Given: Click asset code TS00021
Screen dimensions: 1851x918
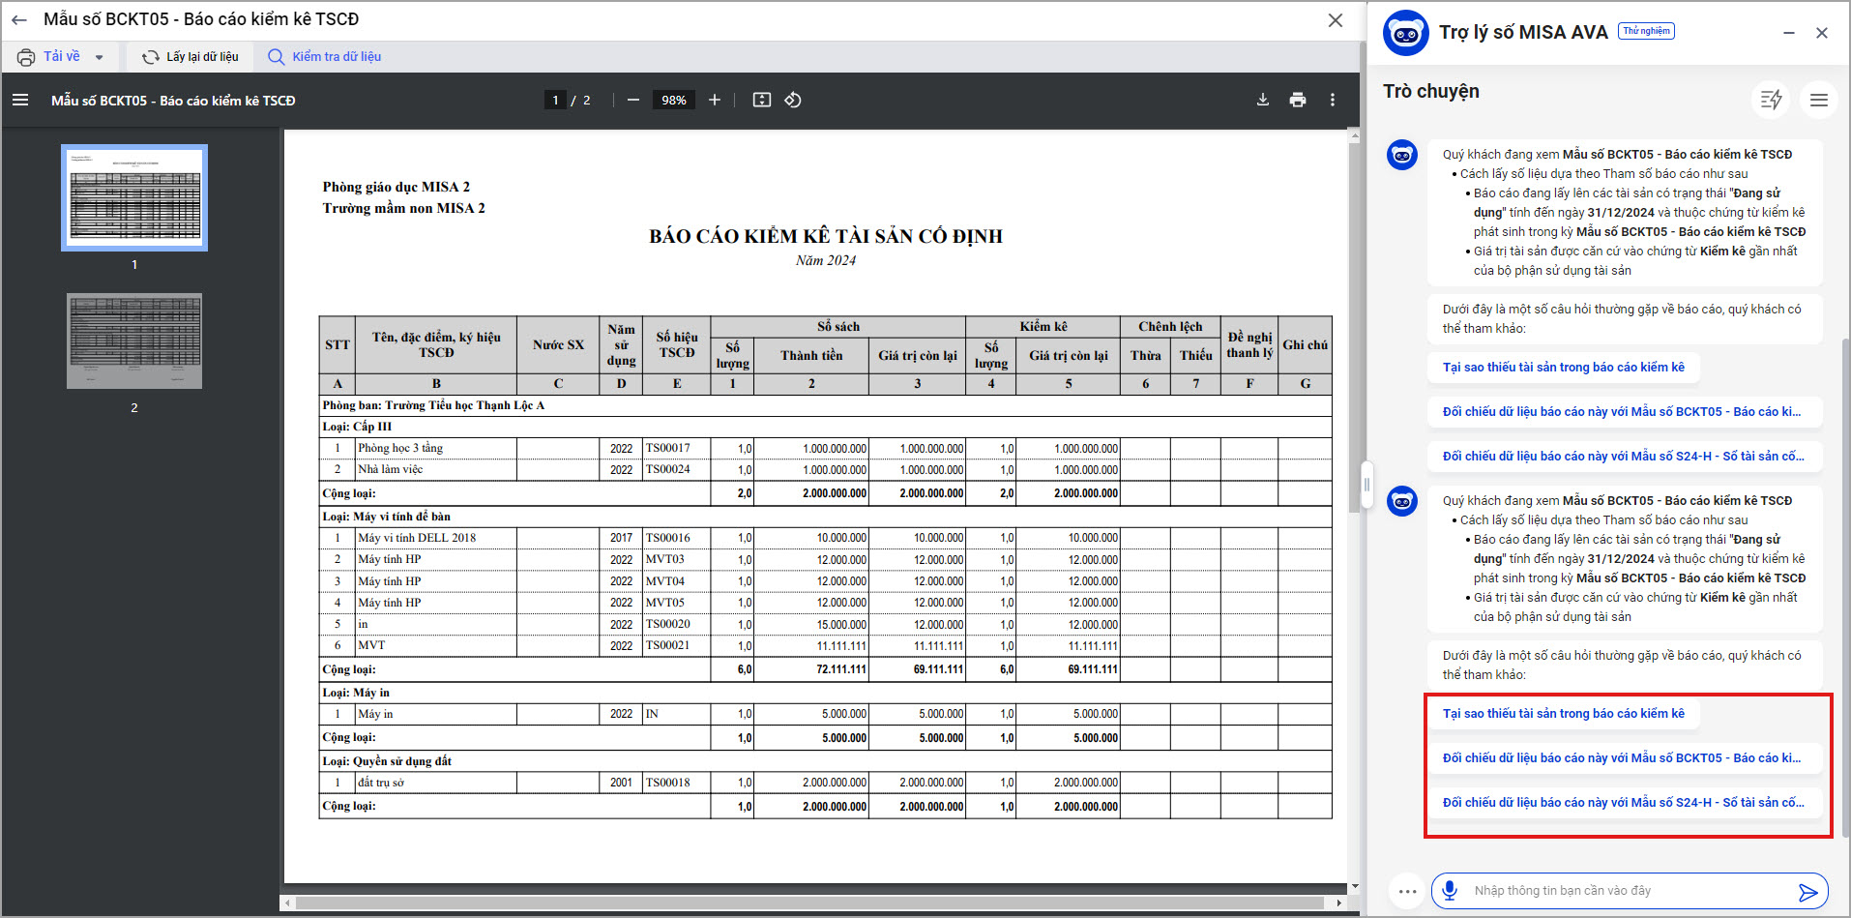Looking at the screenshot, I should coord(668,645).
